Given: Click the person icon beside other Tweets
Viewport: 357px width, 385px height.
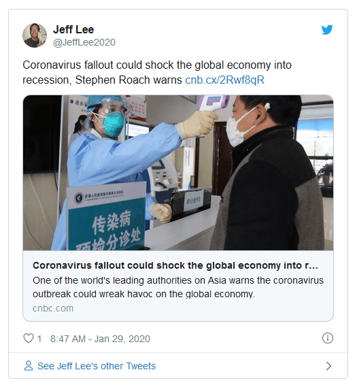Looking at the screenshot, I should [x=29, y=365].
